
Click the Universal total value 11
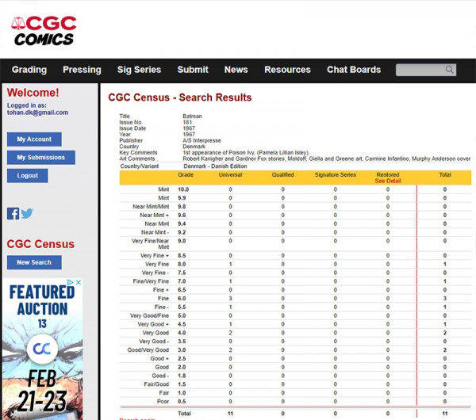click(230, 414)
